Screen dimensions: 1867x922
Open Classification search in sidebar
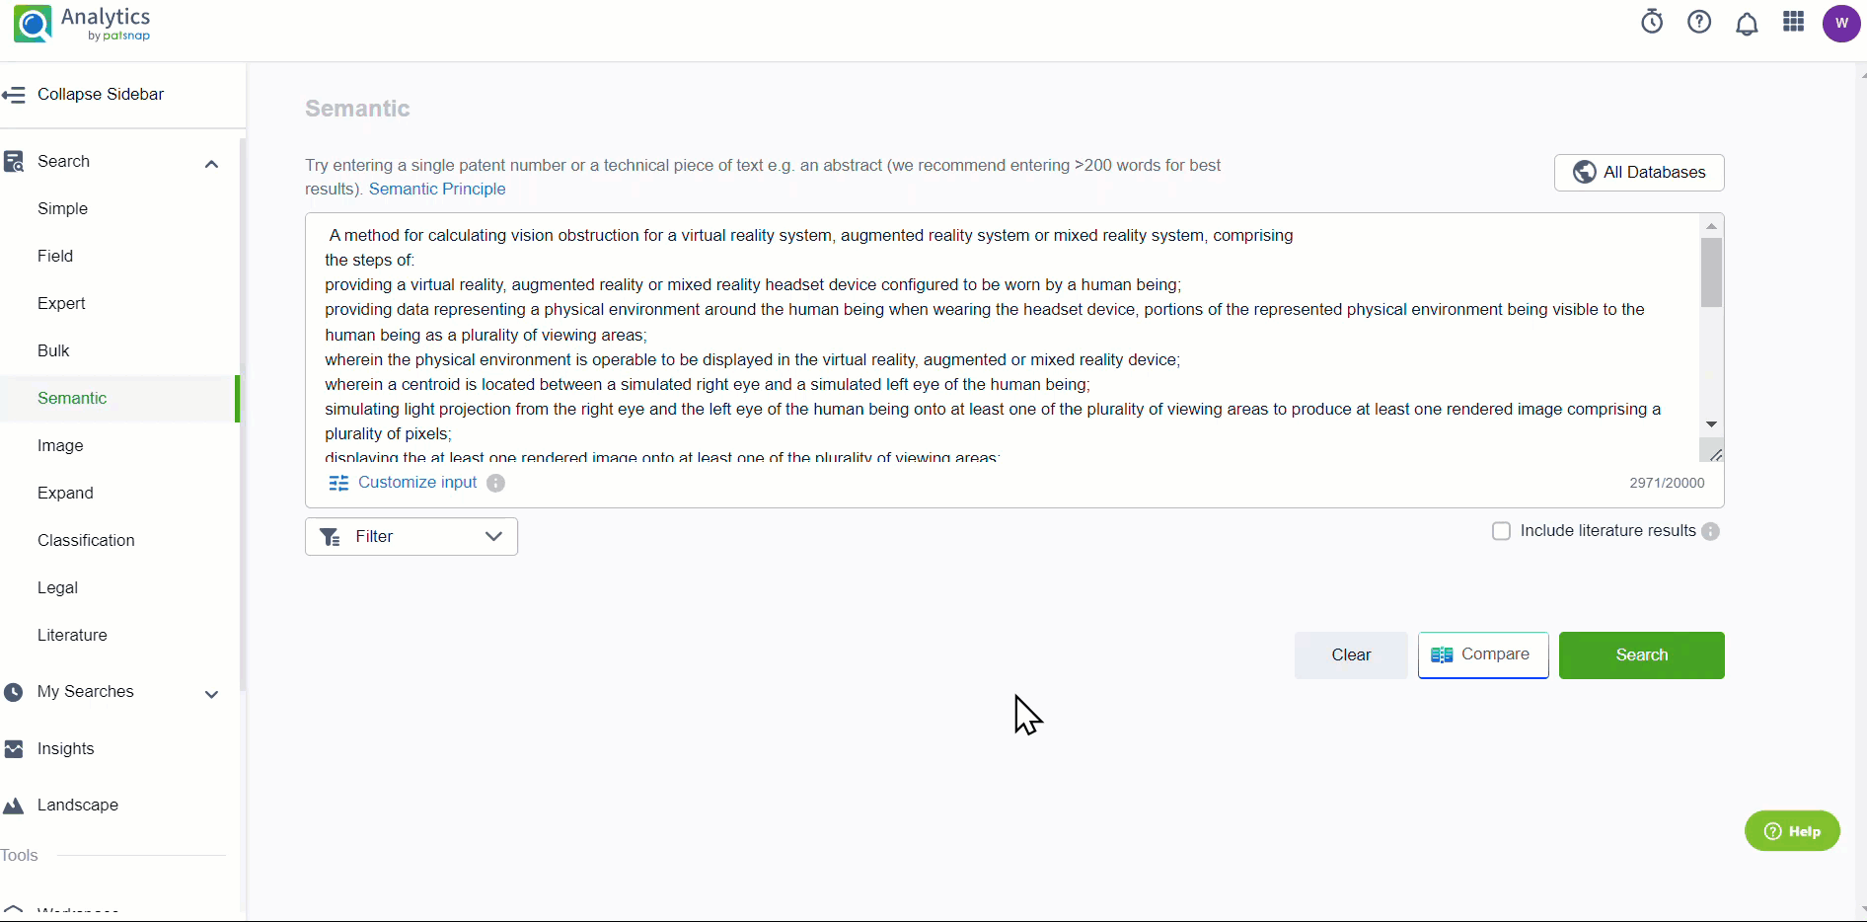pos(86,540)
